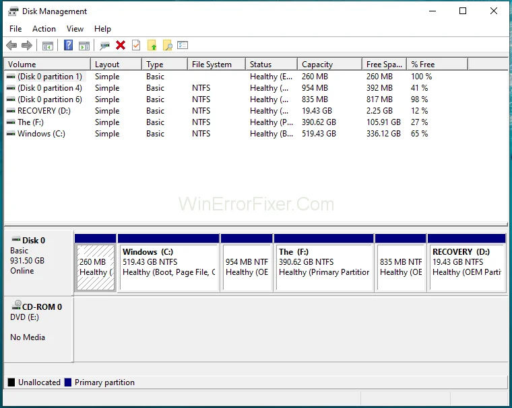The image size is (512, 408).
Task: Select The (F:) volume name
Action: pyautogui.click(x=31, y=122)
